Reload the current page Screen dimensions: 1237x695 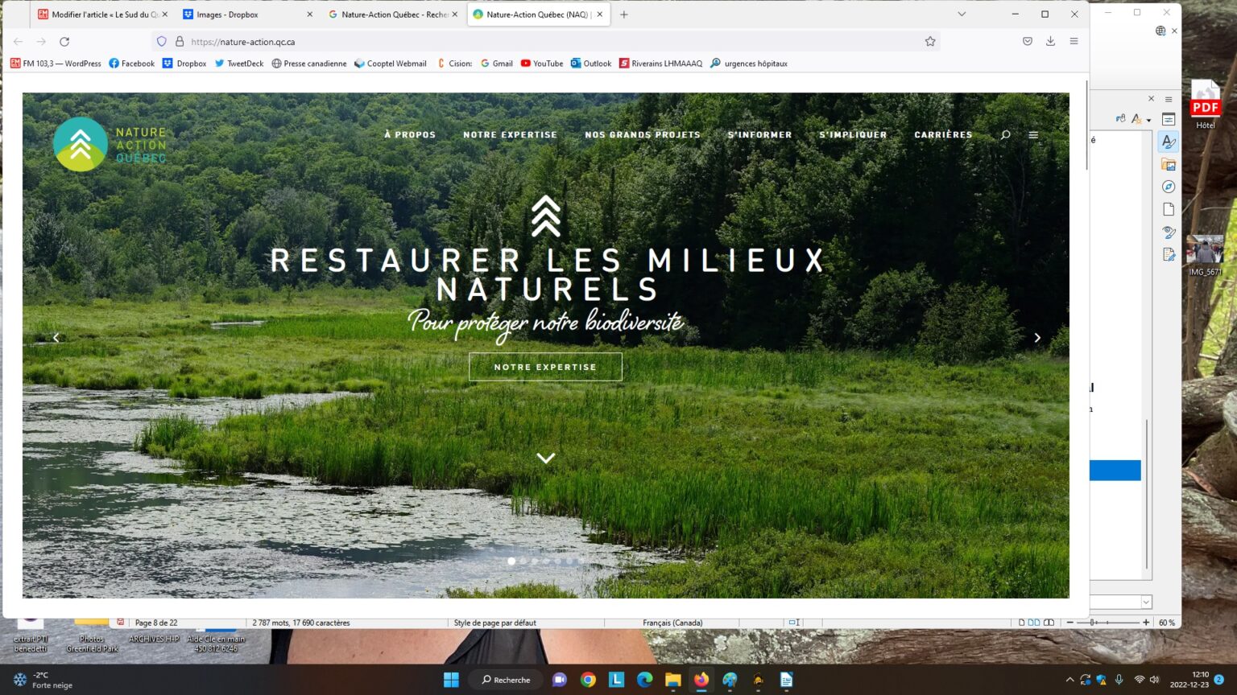tap(64, 42)
